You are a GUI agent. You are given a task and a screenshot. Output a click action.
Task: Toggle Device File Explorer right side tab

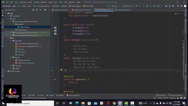(185, 83)
